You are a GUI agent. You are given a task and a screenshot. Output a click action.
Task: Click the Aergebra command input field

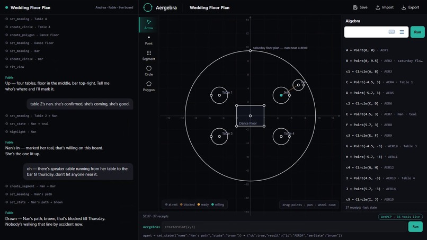(284, 227)
